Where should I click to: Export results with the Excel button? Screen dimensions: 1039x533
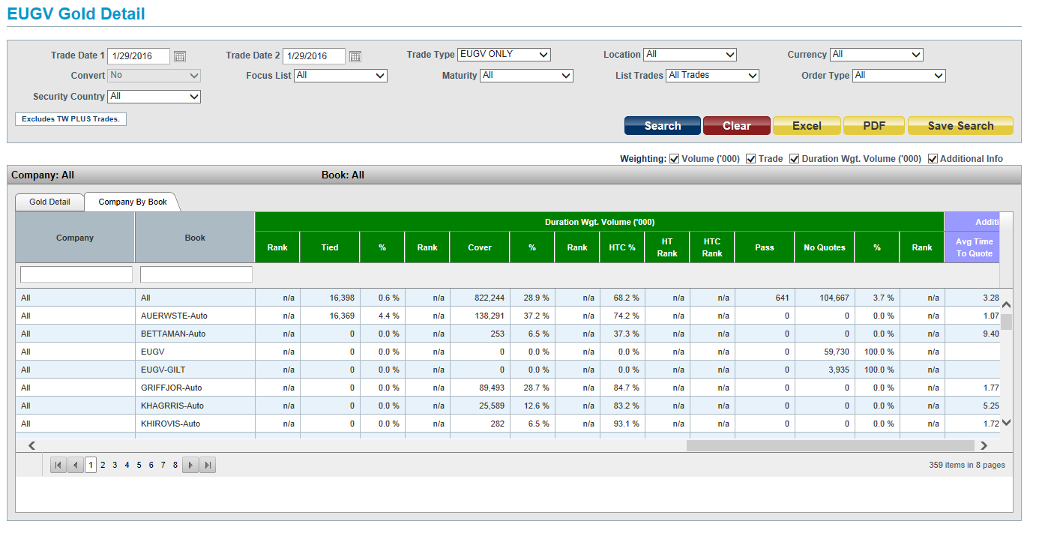click(x=807, y=126)
